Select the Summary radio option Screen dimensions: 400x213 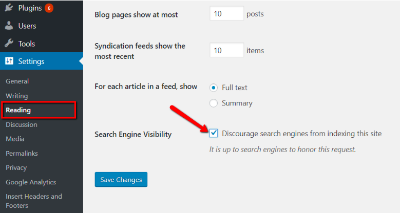point(214,103)
